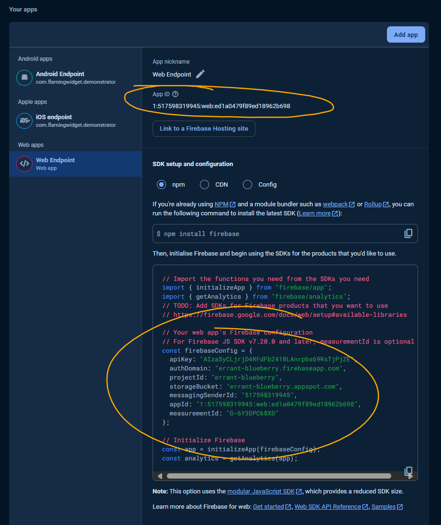The height and width of the screenshot is (525, 441).
Task: Click the apiKey line in code
Action: 263,359
